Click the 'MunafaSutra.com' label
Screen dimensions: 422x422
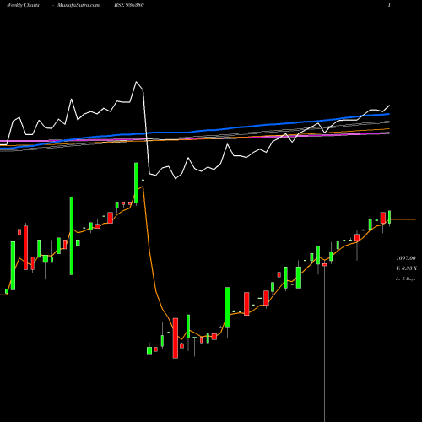point(78,5)
